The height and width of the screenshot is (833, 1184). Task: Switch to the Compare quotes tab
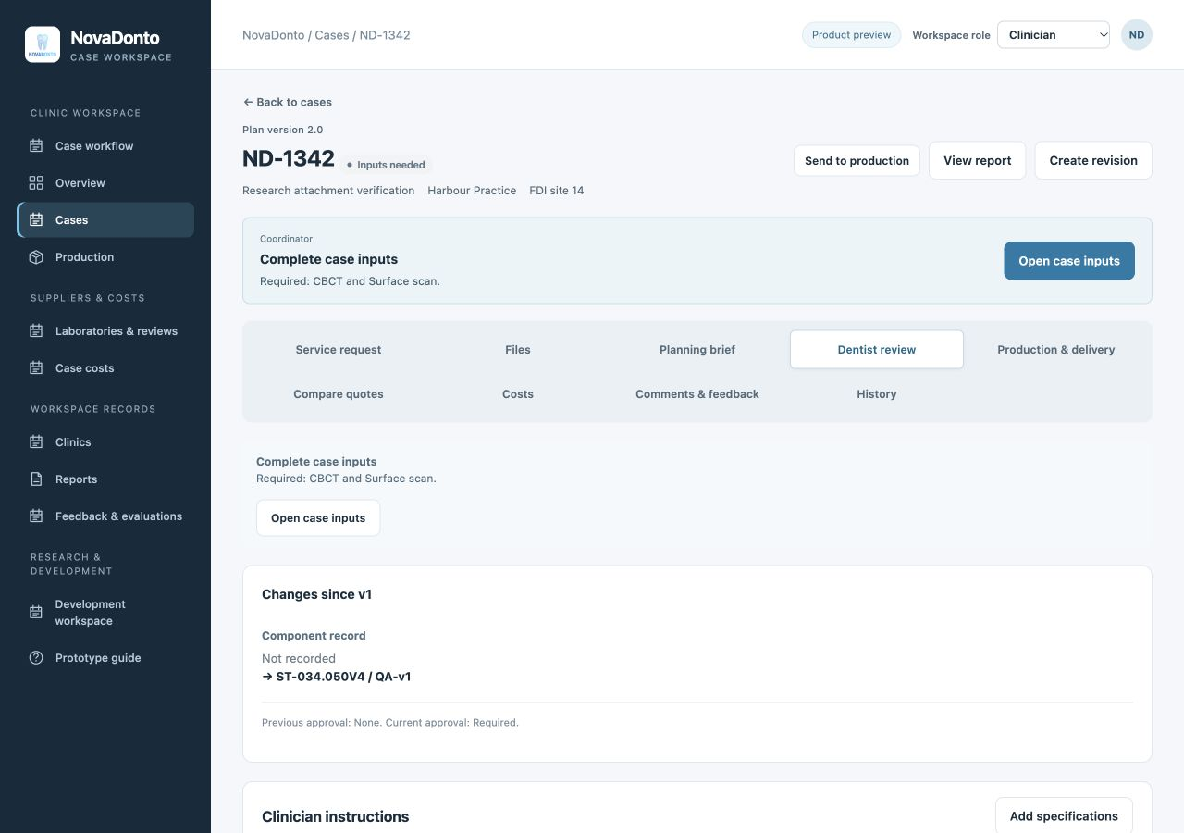(x=339, y=394)
